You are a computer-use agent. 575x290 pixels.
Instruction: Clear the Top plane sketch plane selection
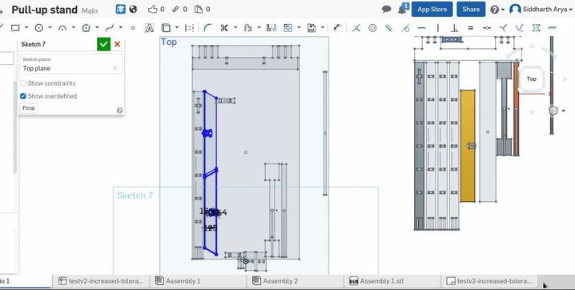coord(115,68)
